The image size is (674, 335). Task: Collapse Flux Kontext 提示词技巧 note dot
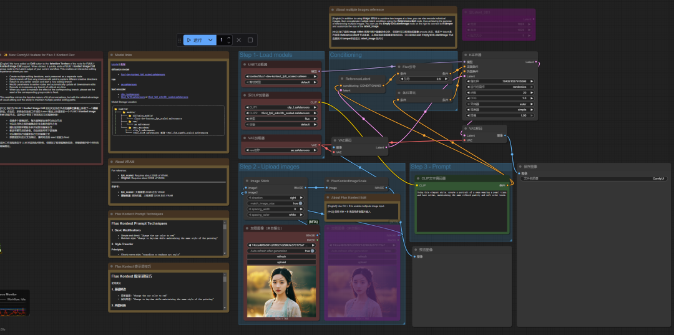111,266
